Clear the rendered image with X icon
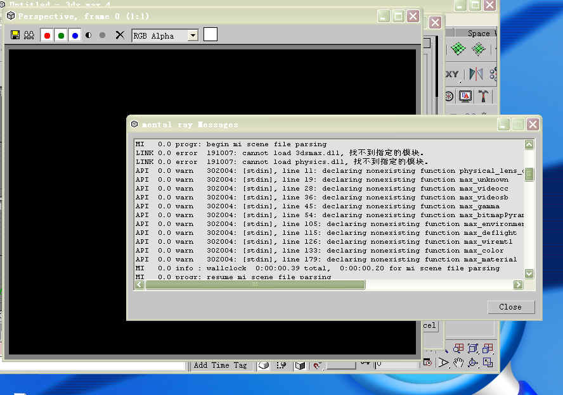Image resolution: width=563 pixels, height=395 pixels. 120,35
